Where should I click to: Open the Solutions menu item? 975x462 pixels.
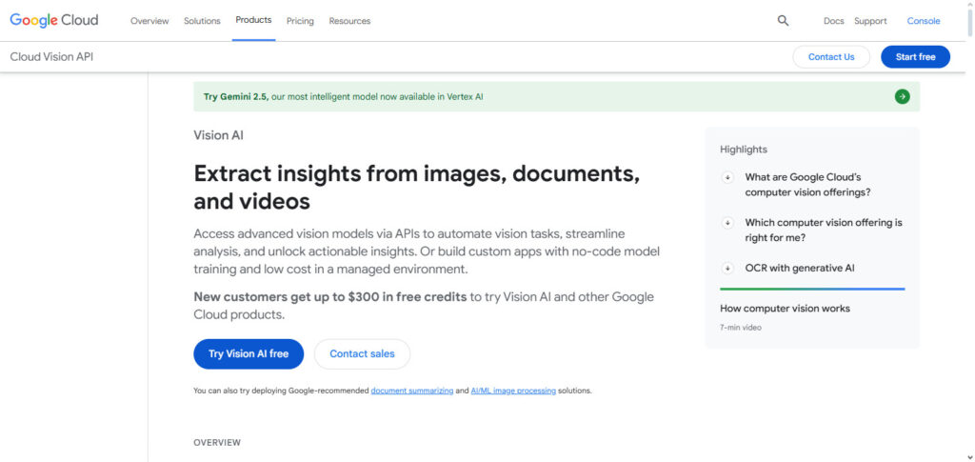(202, 21)
